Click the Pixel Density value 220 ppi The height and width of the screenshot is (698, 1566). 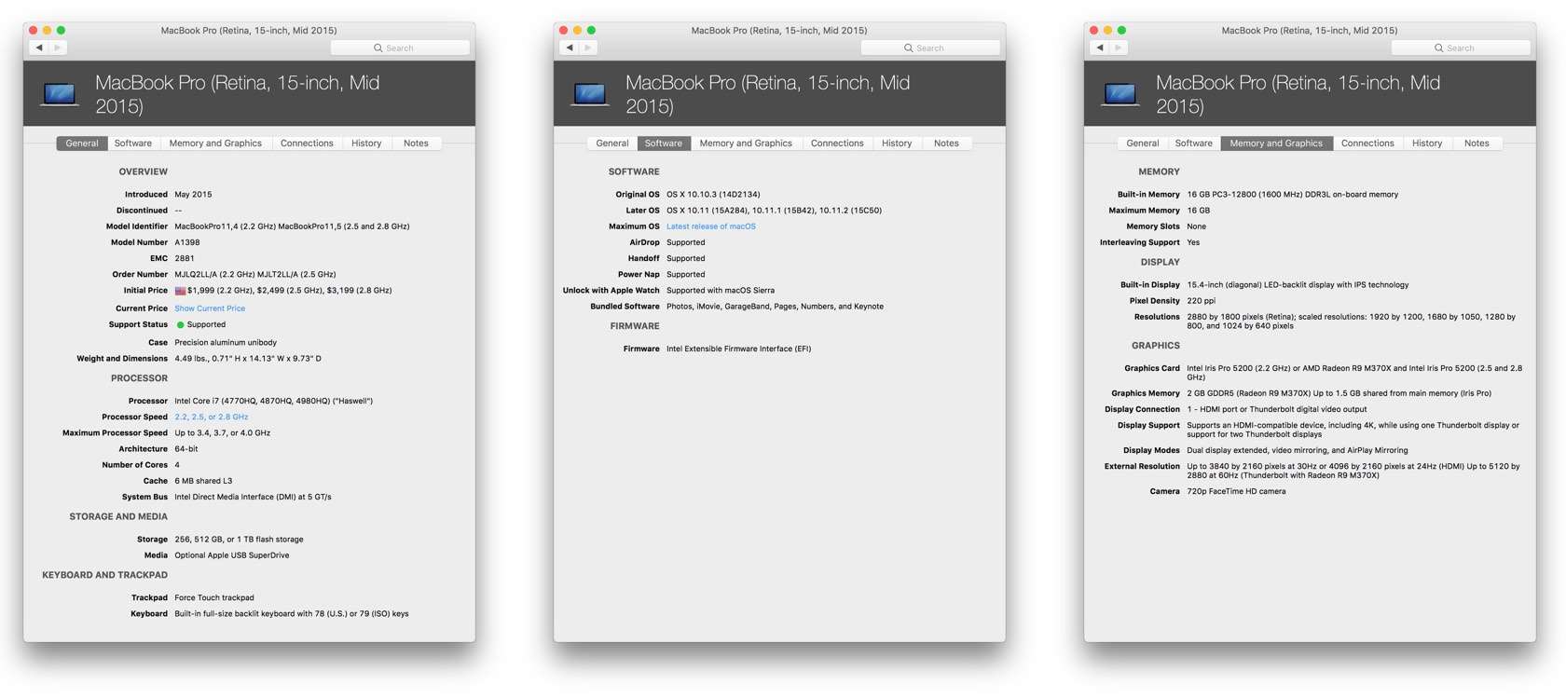tap(1202, 301)
